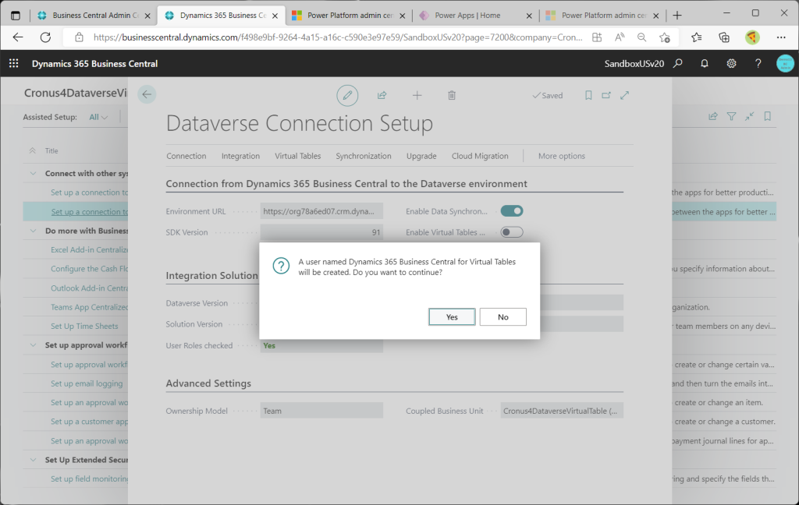Click the Ownership Model field
The height and width of the screenshot is (505, 799).
(x=321, y=410)
